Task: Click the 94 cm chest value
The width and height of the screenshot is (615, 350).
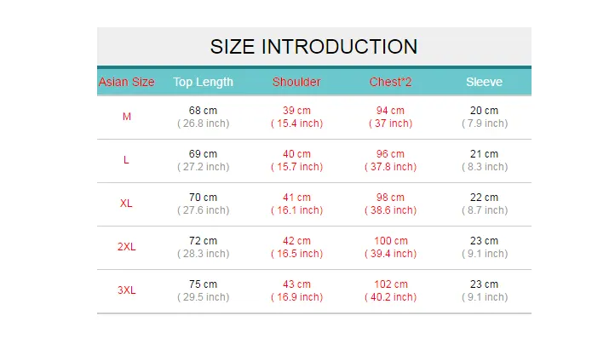Action: click(391, 111)
